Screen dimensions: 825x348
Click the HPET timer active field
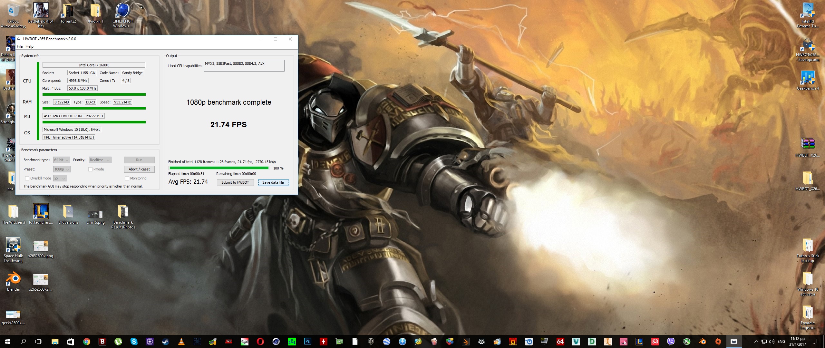pos(69,137)
